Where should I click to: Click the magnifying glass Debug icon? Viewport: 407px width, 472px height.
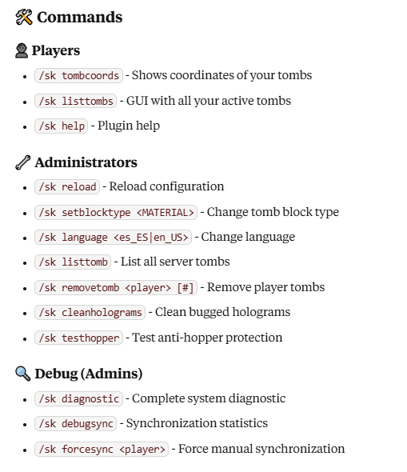pyautogui.click(x=23, y=374)
